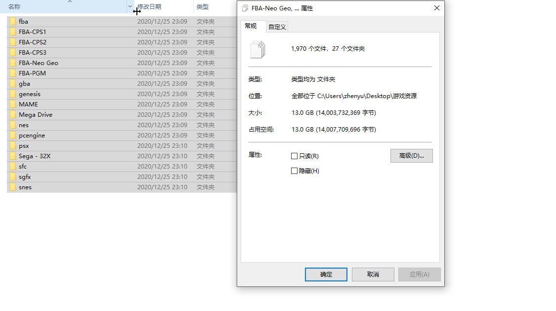Screen dimensions: 556x311
Task: Click the size value 13.0 GB (14,003,732,369 字节)
Action: pos(334,113)
